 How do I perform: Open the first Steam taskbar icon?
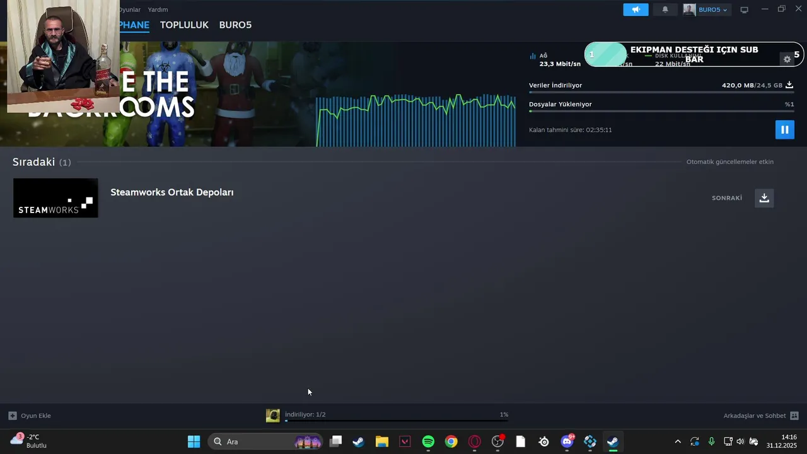coord(358,441)
